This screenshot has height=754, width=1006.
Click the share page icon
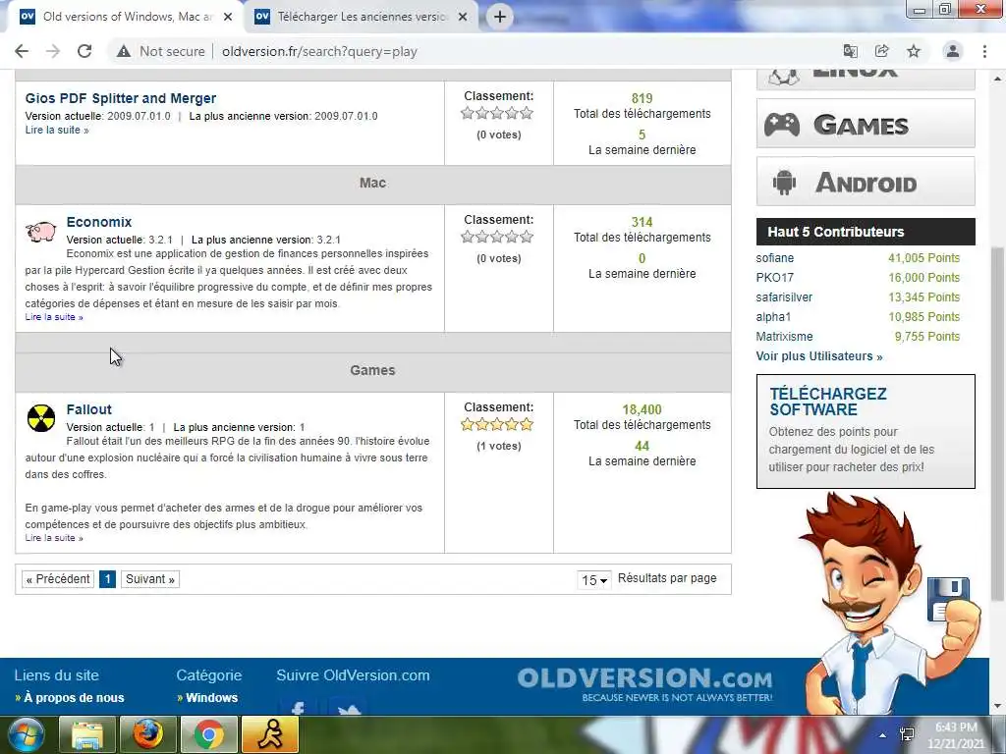[881, 51]
